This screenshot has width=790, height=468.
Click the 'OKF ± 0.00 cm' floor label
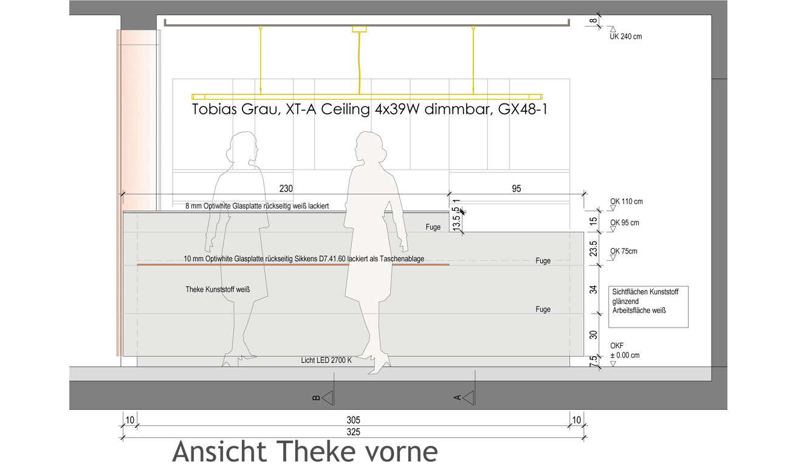coord(625,351)
